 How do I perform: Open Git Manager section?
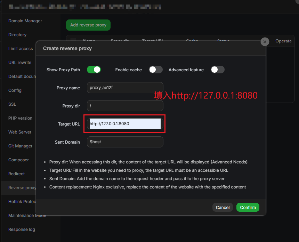pyautogui.click(x=20, y=146)
